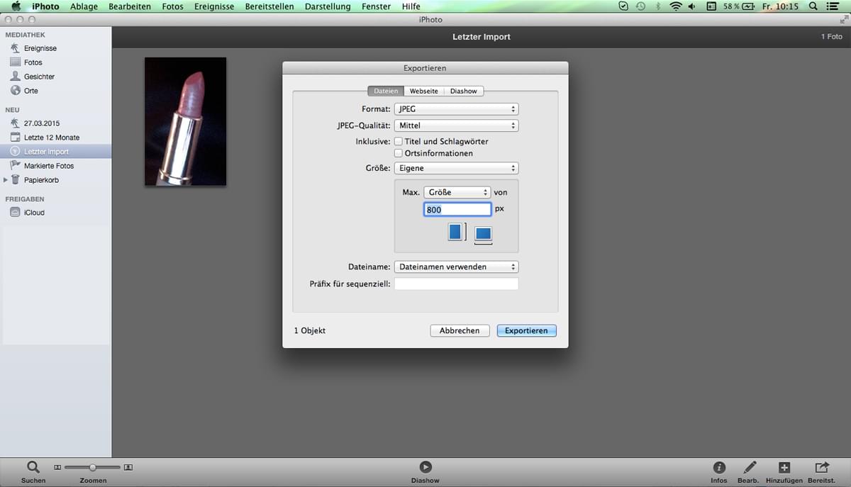Screen dimensions: 851x487
Task: Click the Hinzufügen plus icon
Action: [x=784, y=467]
